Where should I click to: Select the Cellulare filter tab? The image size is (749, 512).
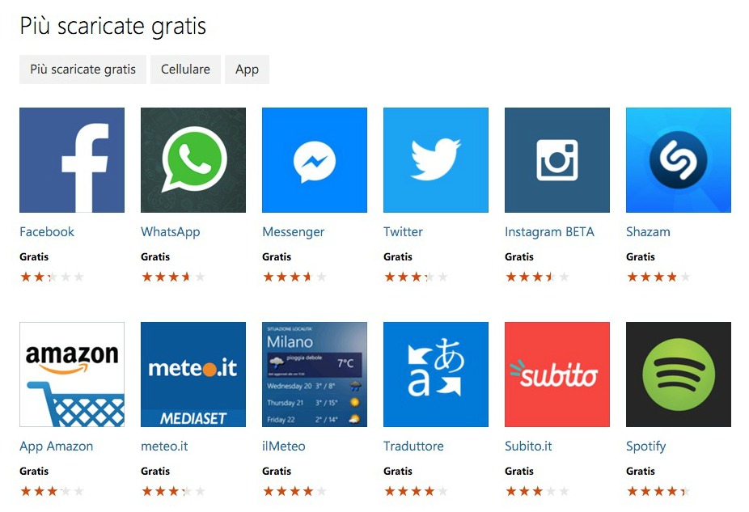pyautogui.click(x=185, y=70)
